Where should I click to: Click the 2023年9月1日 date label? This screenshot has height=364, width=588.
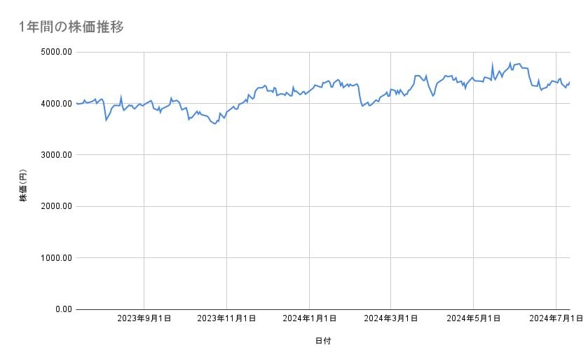coord(144,318)
